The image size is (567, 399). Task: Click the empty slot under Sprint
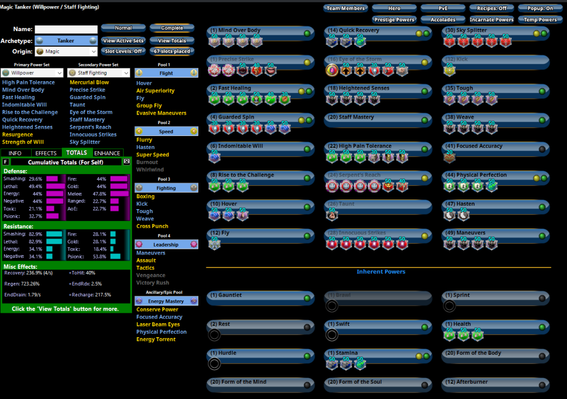tap(449, 306)
